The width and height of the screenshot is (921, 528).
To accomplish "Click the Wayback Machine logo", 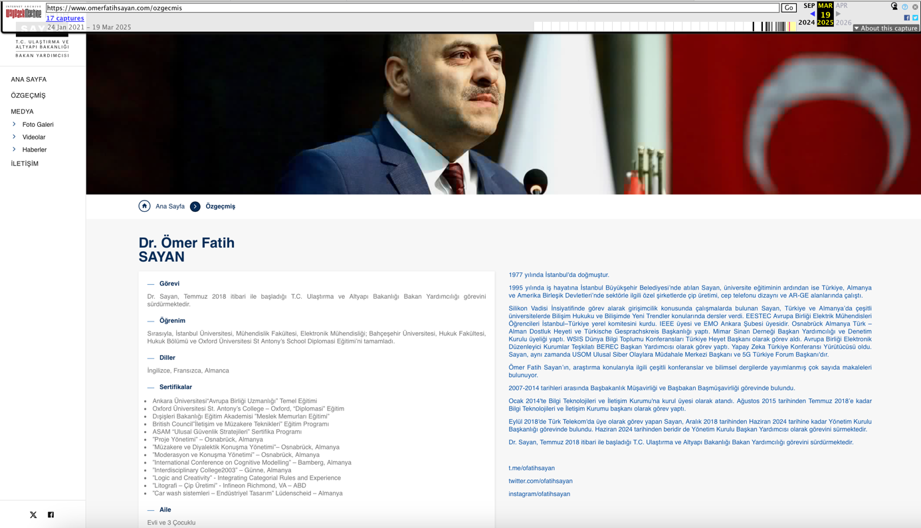I will pos(23,11).
